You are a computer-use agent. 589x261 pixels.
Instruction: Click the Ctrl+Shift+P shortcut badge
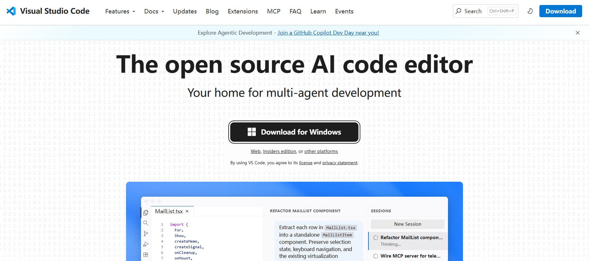pyautogui.click(x=502, y=11)
